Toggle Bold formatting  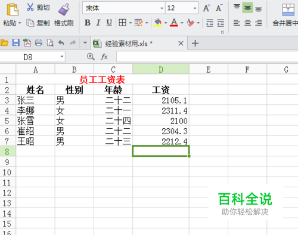point(88,23)
